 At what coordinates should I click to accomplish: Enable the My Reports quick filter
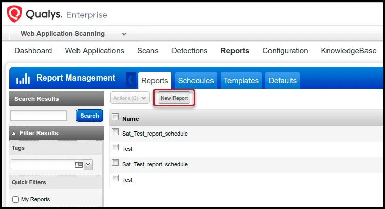pyautogui.click(x=15, y=199)
